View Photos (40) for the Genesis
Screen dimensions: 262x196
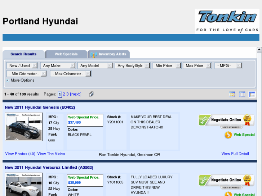pyautogui.click(x=20, y=154)
